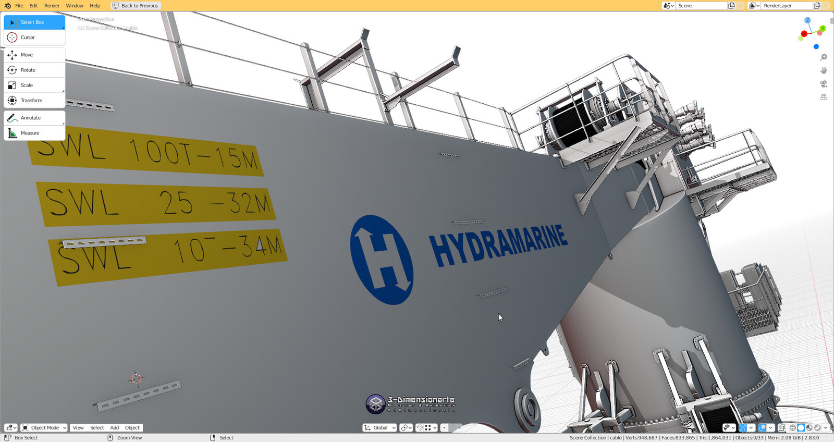Switch to solid viewport shading
The width and height of the screenshot is (834, 442).
pyautogui.click(x=801, y=427)
